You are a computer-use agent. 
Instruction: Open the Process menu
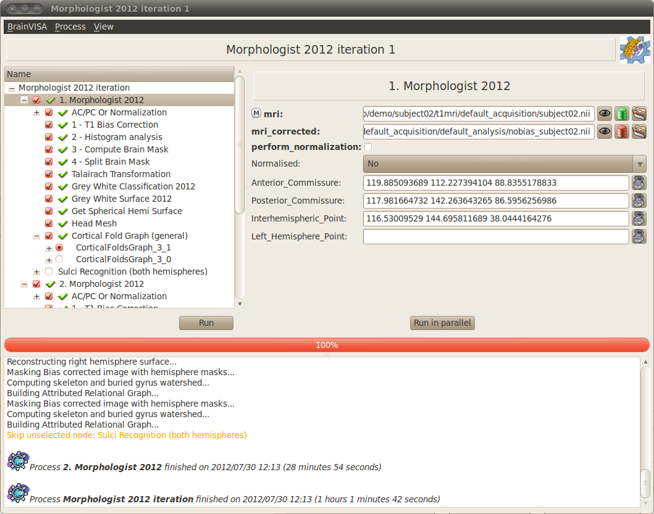point(70,27)
